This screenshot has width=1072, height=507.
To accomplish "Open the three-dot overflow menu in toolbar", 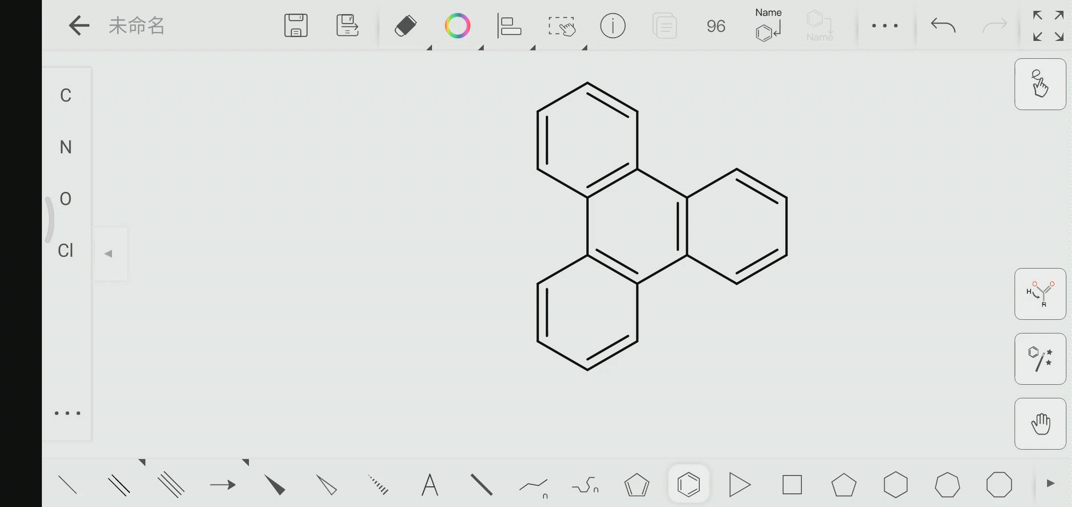I will (x=885, y=26).
